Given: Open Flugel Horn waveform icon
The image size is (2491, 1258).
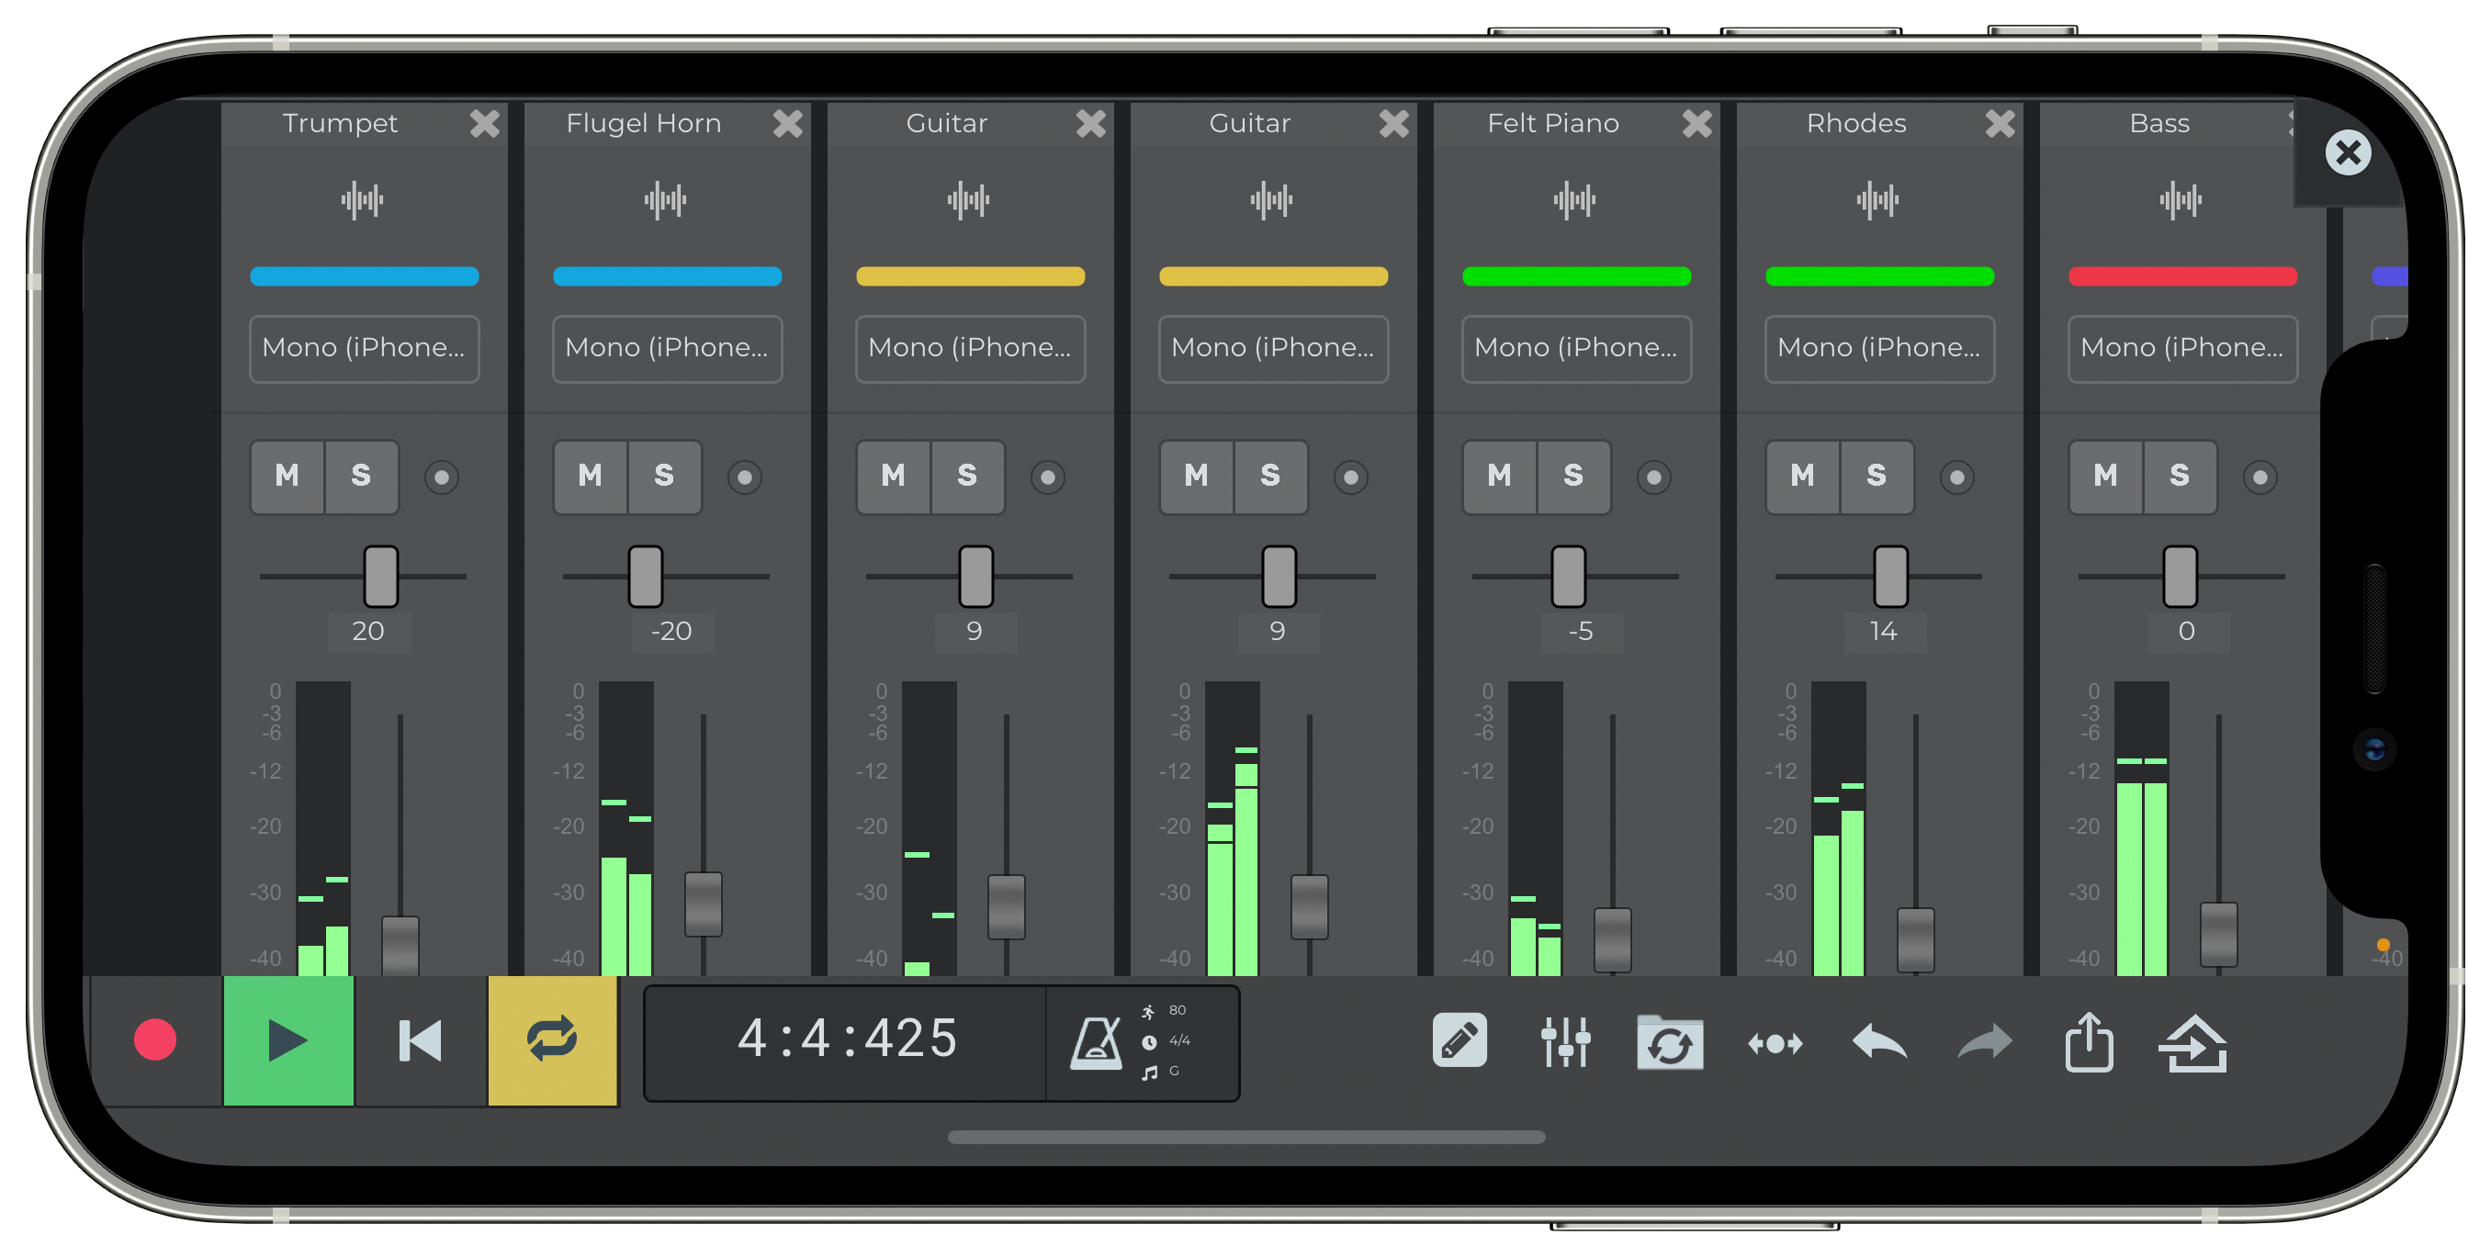Looking at the screenshot, I should 665,200.
